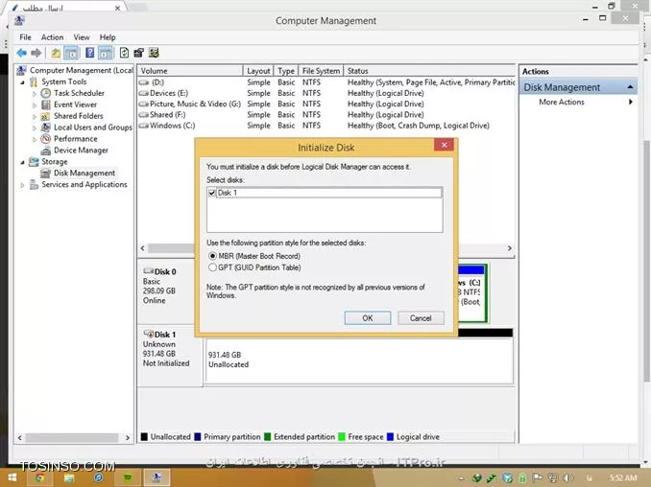Click the tray clock showing 5:52 AM

click(x=623, y=477)
